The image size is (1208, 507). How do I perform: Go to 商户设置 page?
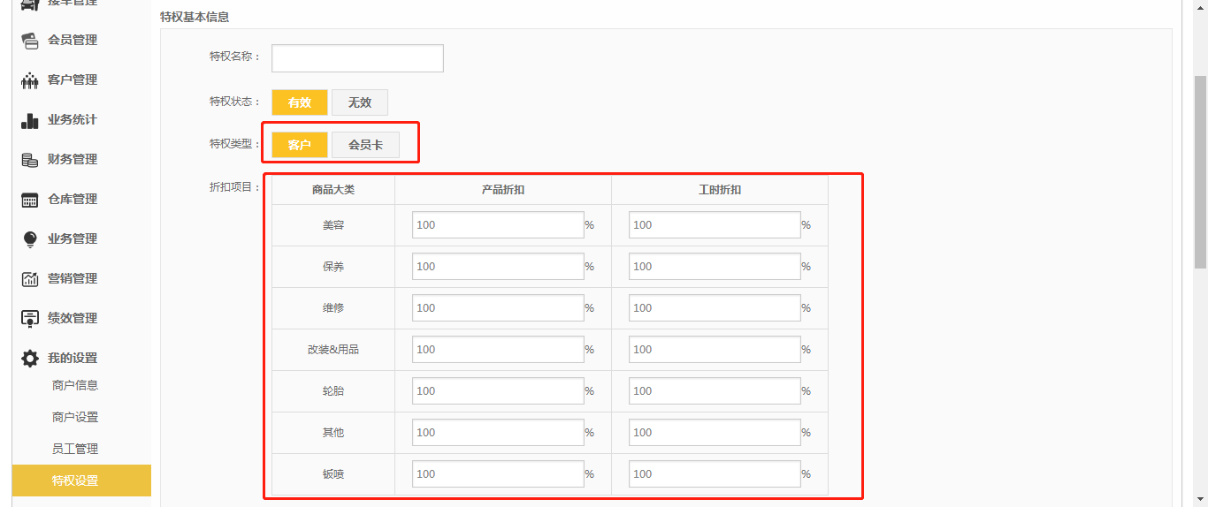click(x=75, y=417)
